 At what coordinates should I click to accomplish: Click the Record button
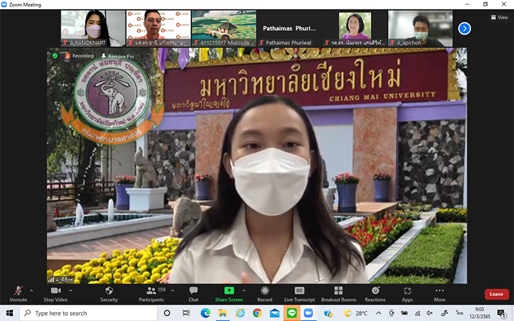265,294
